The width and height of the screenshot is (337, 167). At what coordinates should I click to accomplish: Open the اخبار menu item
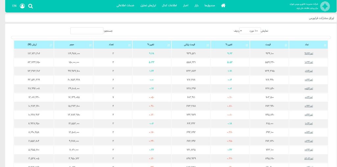(x=186, y=6)
